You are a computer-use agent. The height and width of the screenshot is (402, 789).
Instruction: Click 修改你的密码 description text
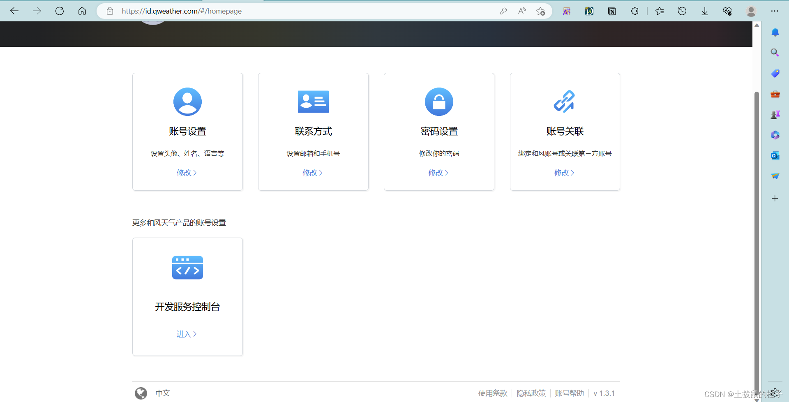(x=439, y=154)
